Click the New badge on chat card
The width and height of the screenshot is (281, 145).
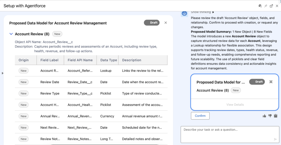pyautogui.click(x=236, y=90)
